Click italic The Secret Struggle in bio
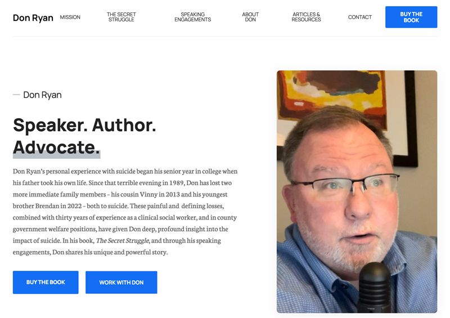Image resolution: width=450 pixels, height=318 pixels. 123,240
